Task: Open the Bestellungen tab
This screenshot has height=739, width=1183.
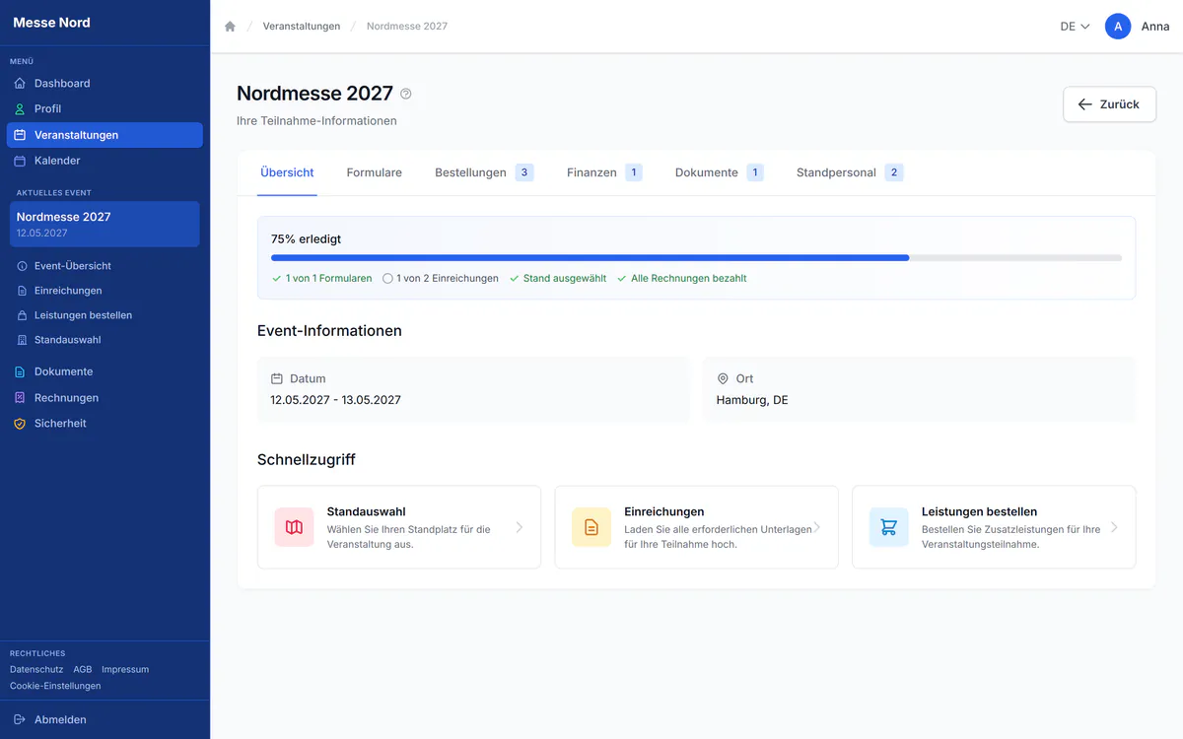Action: coord(484,172)
